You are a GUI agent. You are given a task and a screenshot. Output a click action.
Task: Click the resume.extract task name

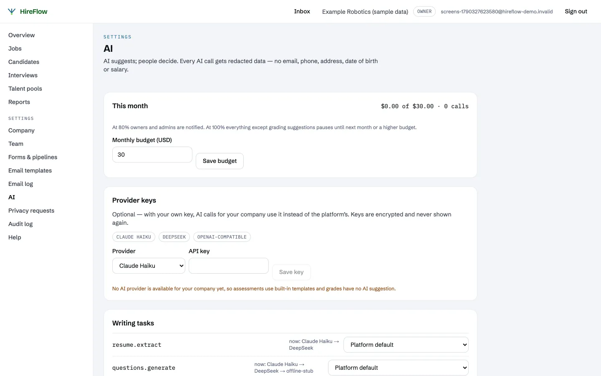(x=136, y=345)
